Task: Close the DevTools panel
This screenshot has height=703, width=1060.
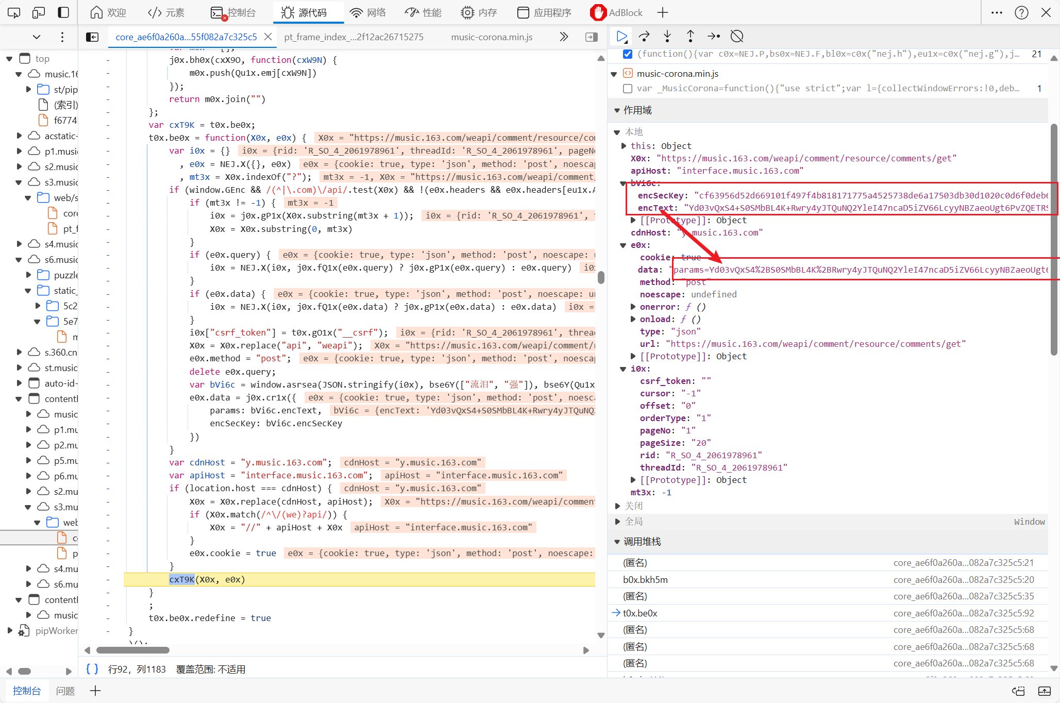Action: [x=1046, y=12]
